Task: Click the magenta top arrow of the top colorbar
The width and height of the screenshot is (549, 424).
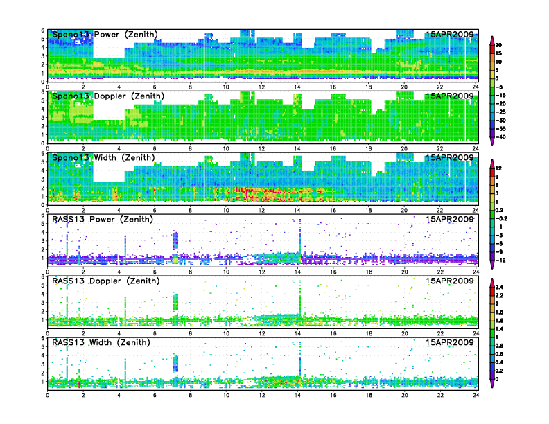Action: pyautogui.click(x=492, y=40)
